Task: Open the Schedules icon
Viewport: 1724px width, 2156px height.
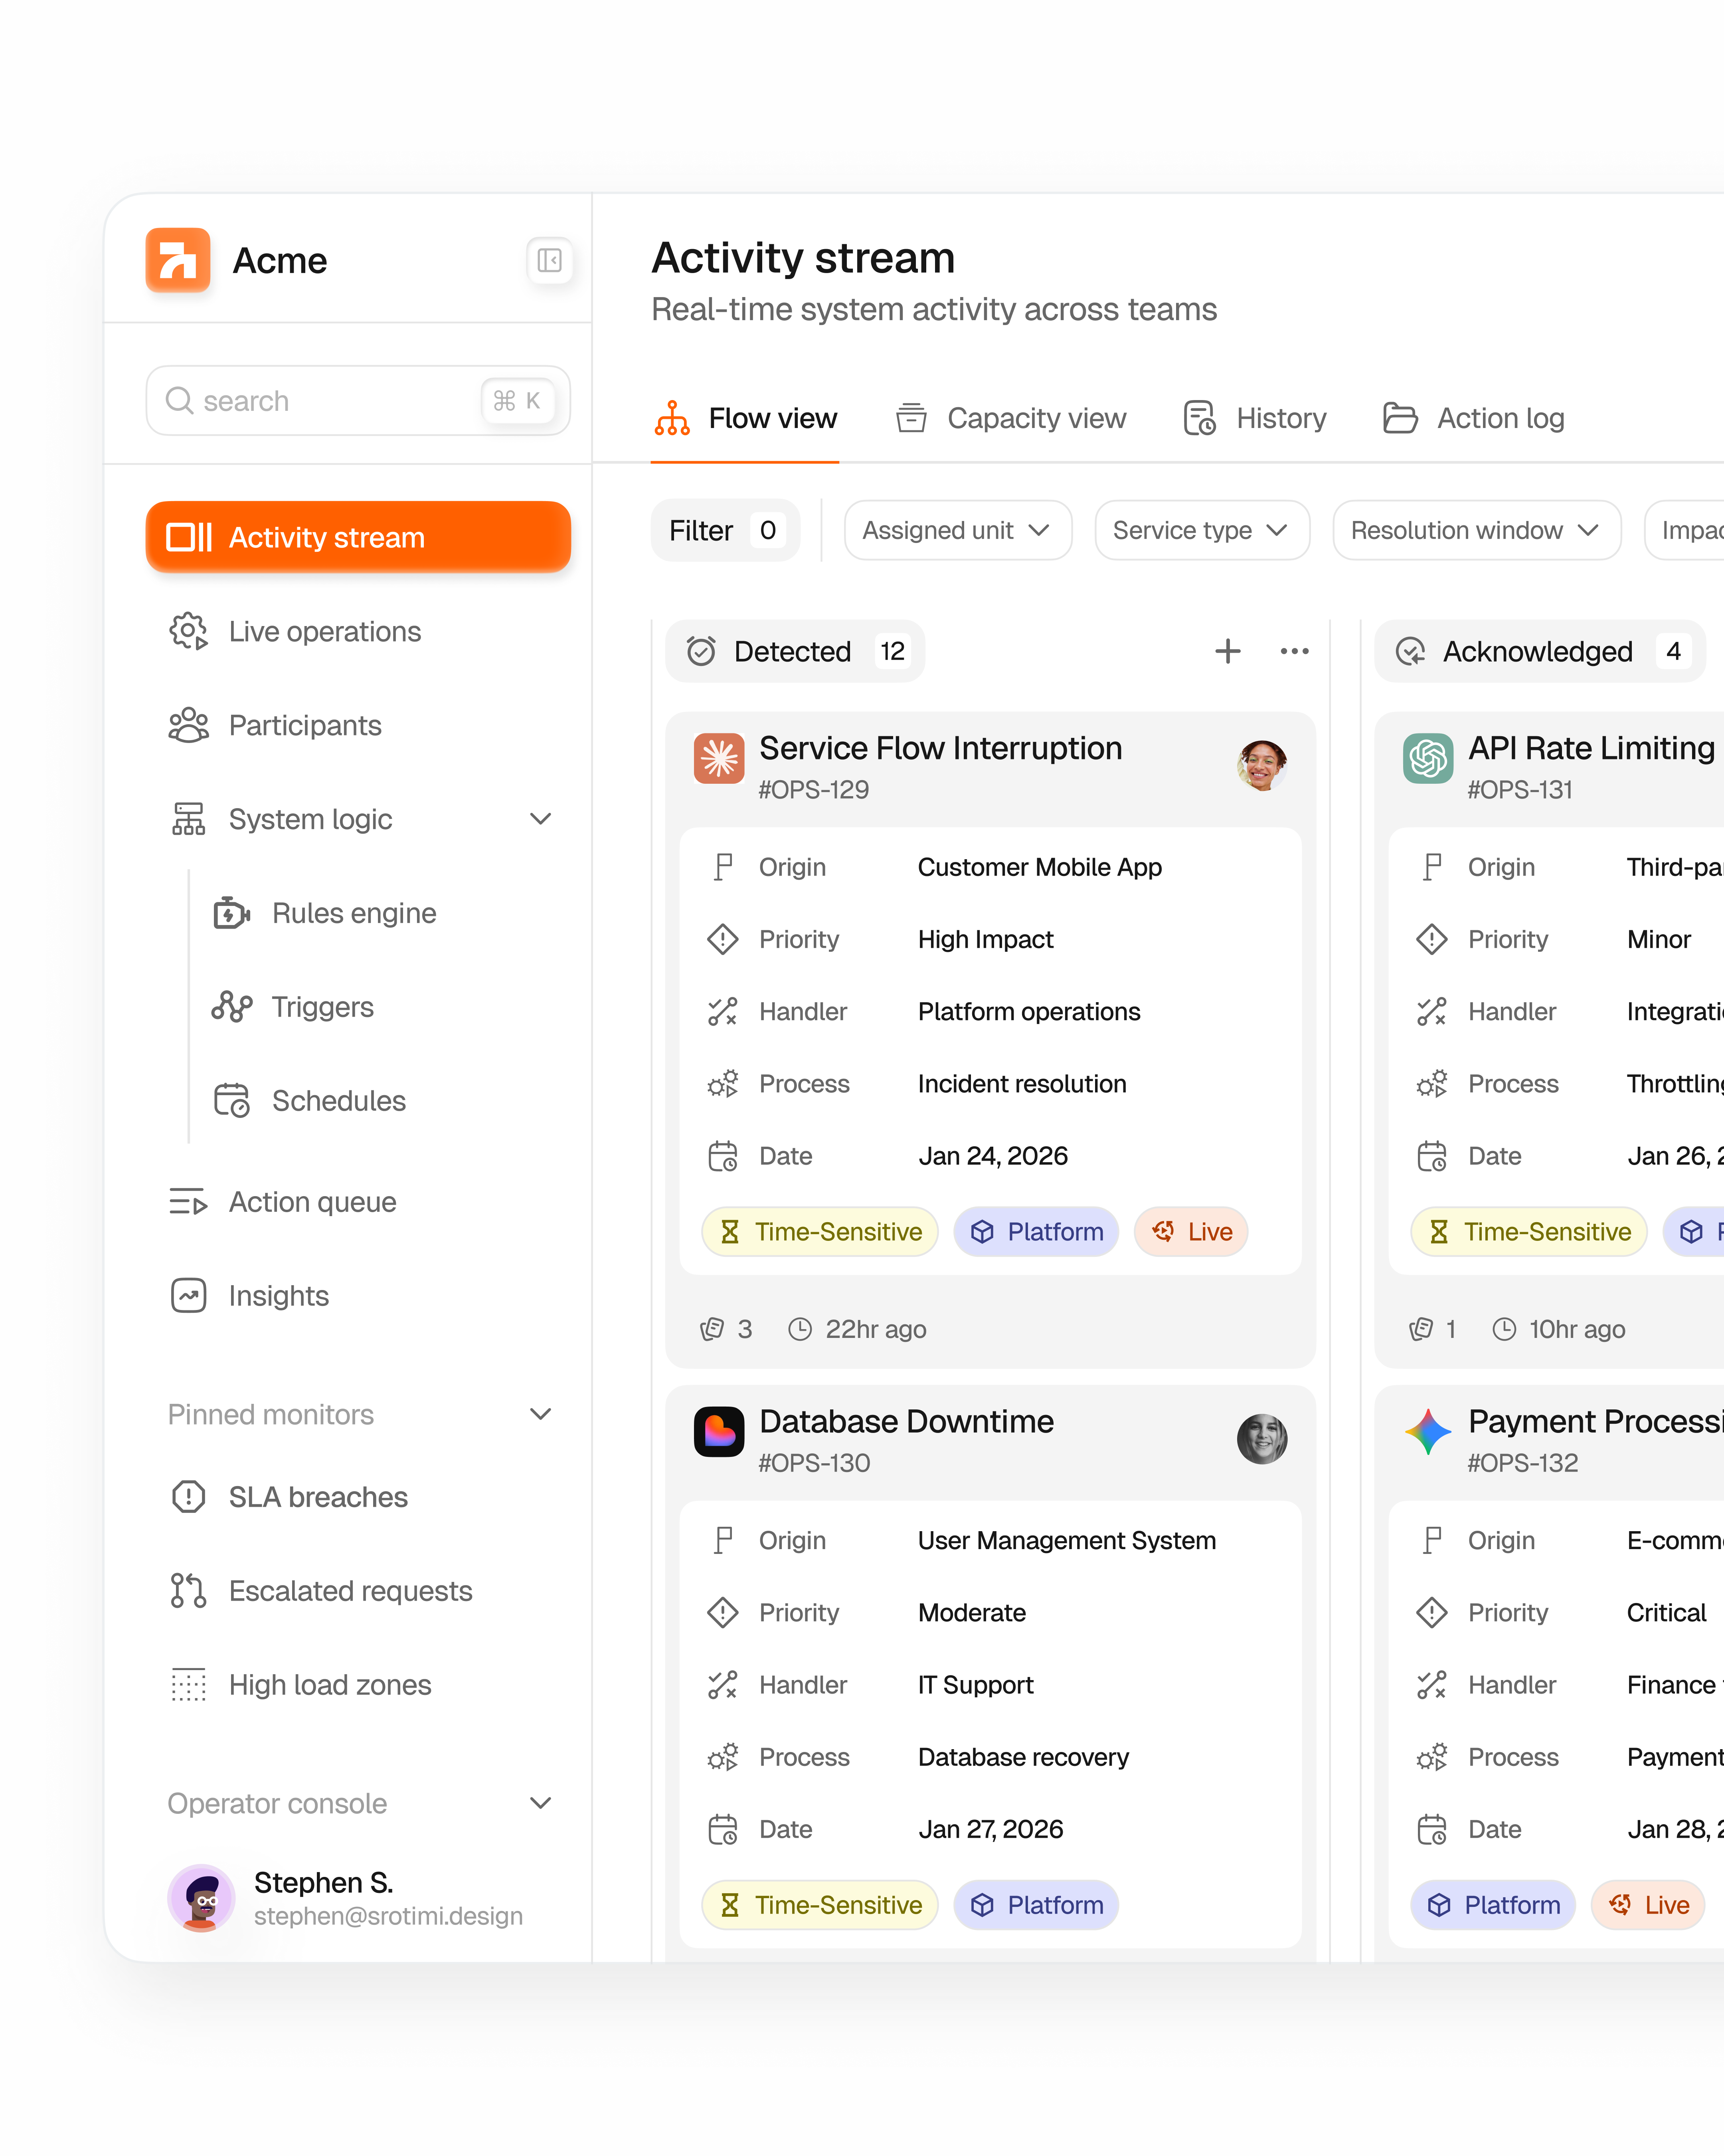Action: pos(232,1100)
